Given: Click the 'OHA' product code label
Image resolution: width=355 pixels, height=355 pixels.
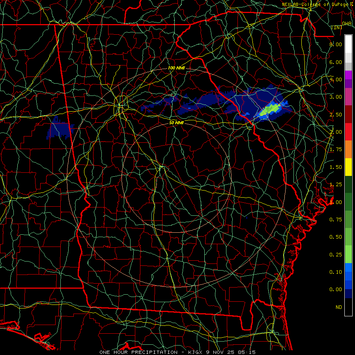Looking at the screenshot, I should coord(347,24).
